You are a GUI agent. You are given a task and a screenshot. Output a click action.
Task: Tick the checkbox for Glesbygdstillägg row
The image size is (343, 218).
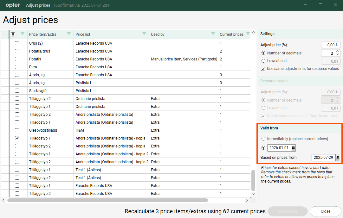(17, 130)
